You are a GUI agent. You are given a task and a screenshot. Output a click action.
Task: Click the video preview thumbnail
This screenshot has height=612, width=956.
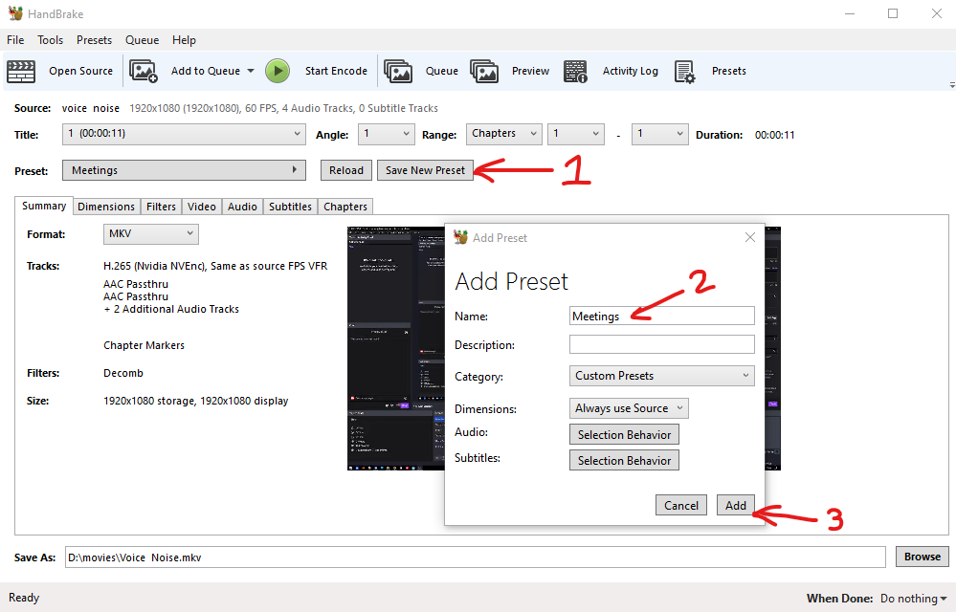click(x=395, y=348)
